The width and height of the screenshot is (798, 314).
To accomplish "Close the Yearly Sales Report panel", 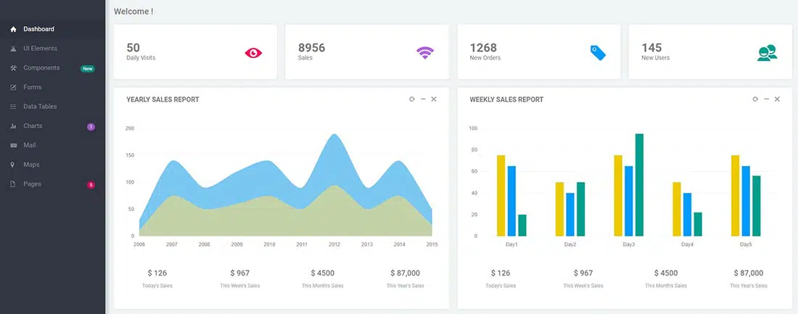I will 434,99.
